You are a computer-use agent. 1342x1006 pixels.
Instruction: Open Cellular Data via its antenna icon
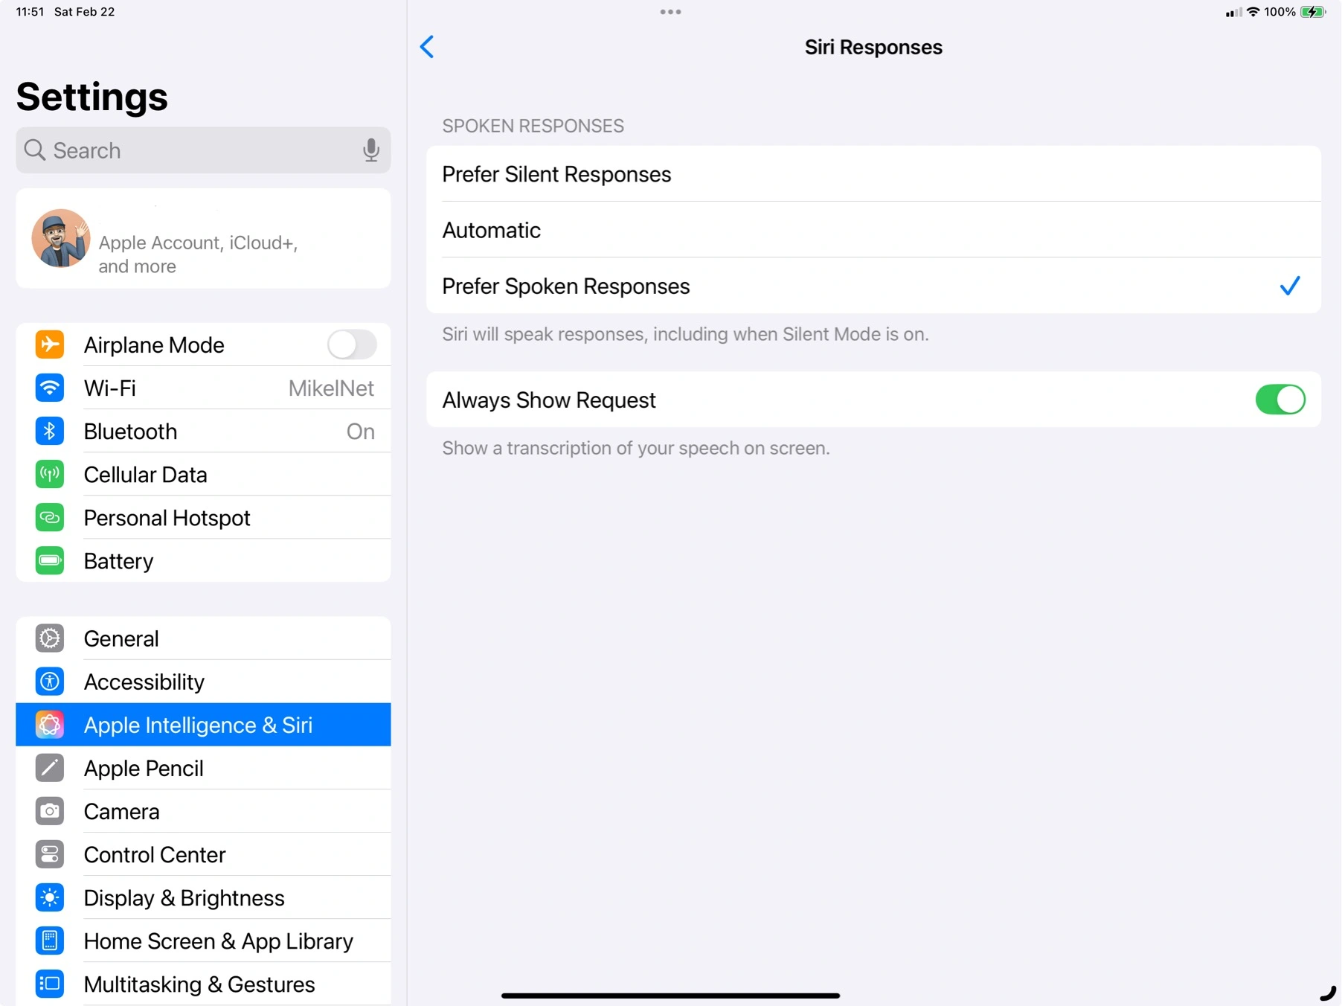pyautogui.click(x=50, y=475)
